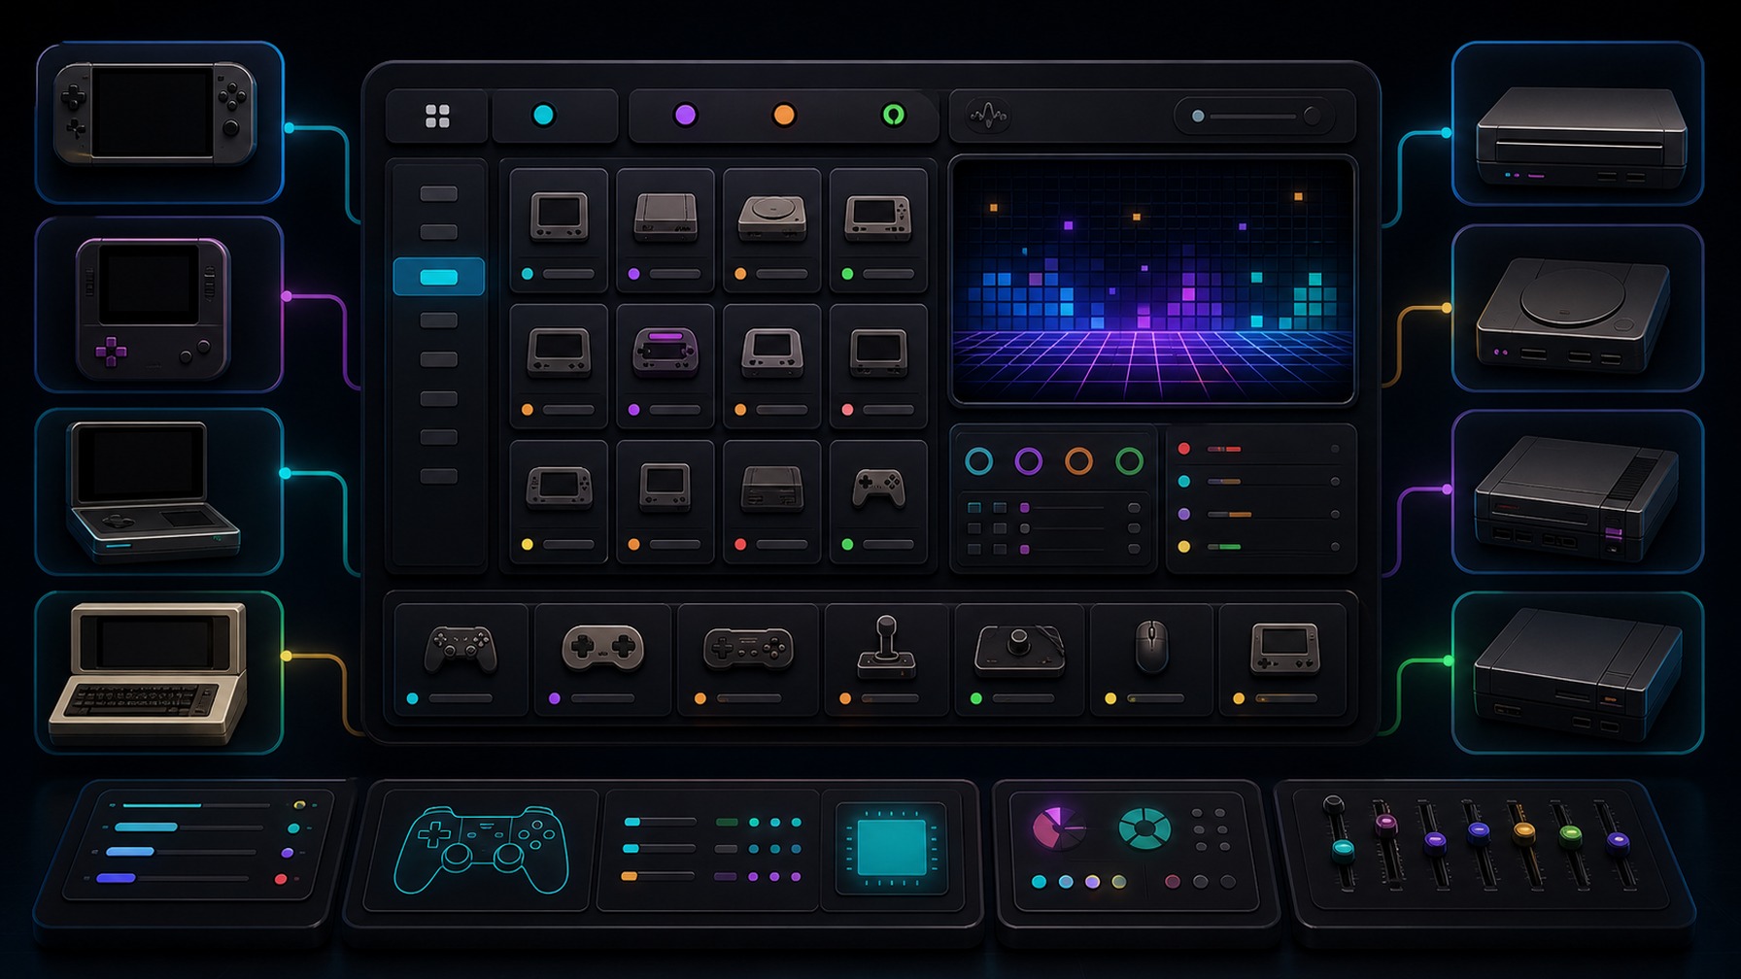1741x979 pixels.
Task: Choose the flat rectangular controller with orange dot
Action: click(748, 659)
